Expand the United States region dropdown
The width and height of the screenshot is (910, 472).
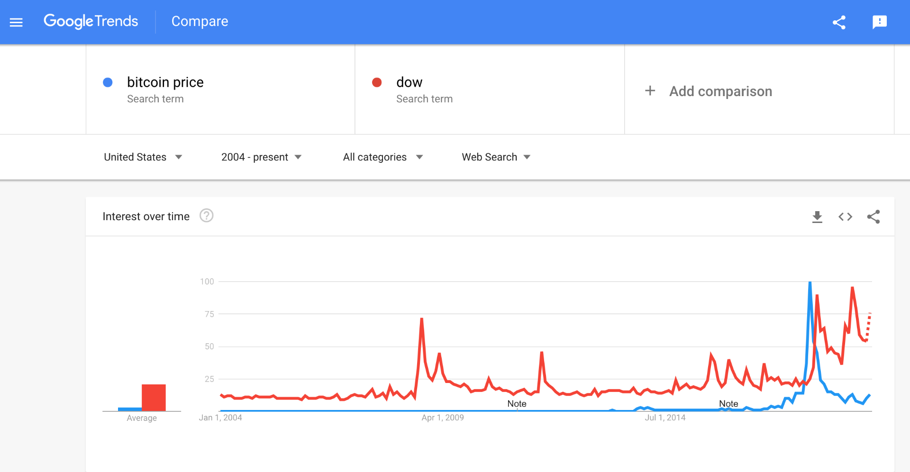pos(143,157)
